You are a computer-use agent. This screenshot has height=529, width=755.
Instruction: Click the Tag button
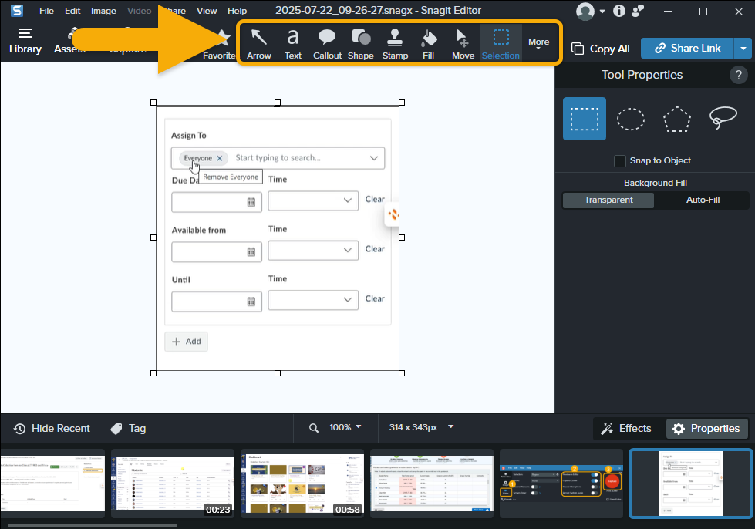[x=128, y=429]
